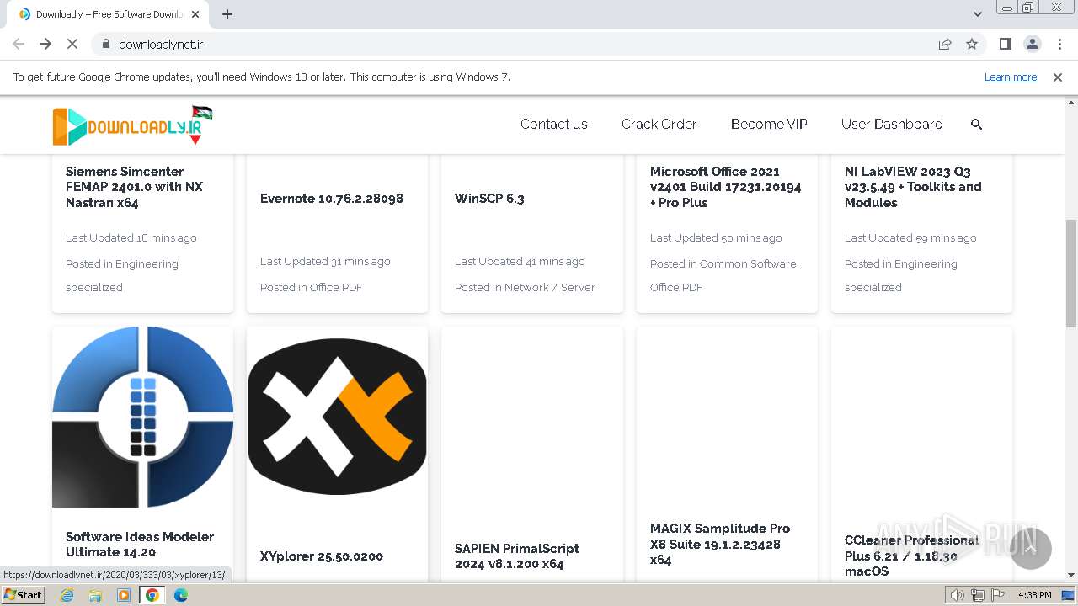Bookmark this page with star icon
This screenshot has height=606, width=1078.
coord(972,44)
